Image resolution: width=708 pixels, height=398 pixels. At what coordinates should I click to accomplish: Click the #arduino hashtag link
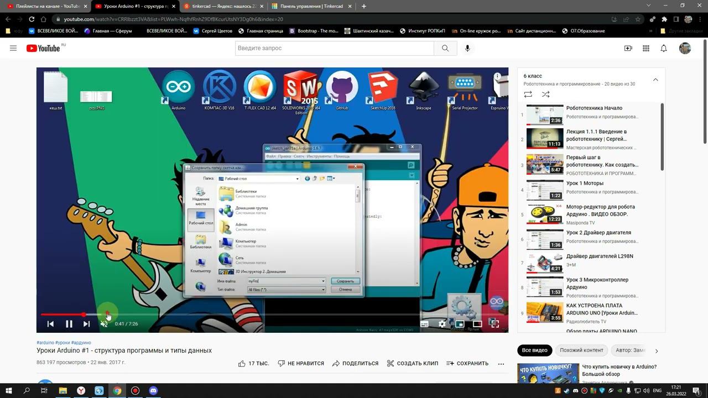click(x=45, y=343)
